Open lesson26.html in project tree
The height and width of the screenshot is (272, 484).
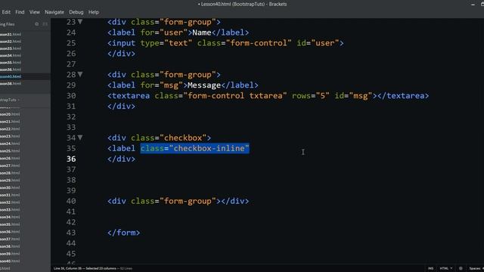click(10, 158)
